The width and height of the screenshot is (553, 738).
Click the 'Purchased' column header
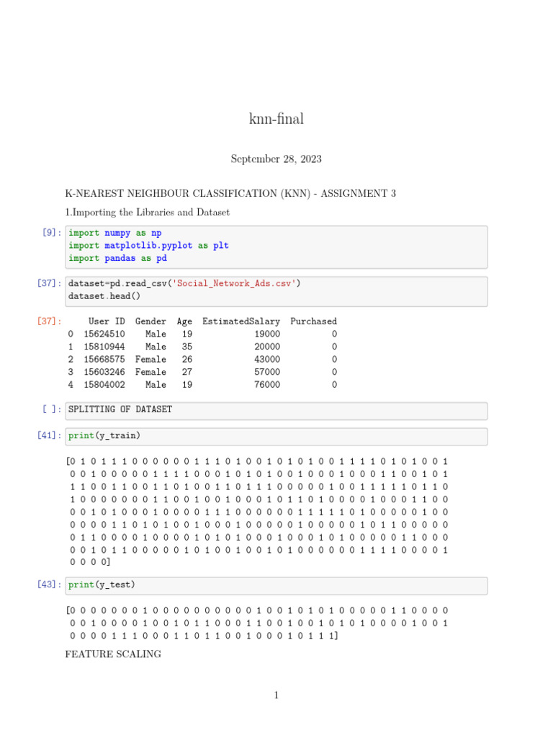(x=314, y=321)
